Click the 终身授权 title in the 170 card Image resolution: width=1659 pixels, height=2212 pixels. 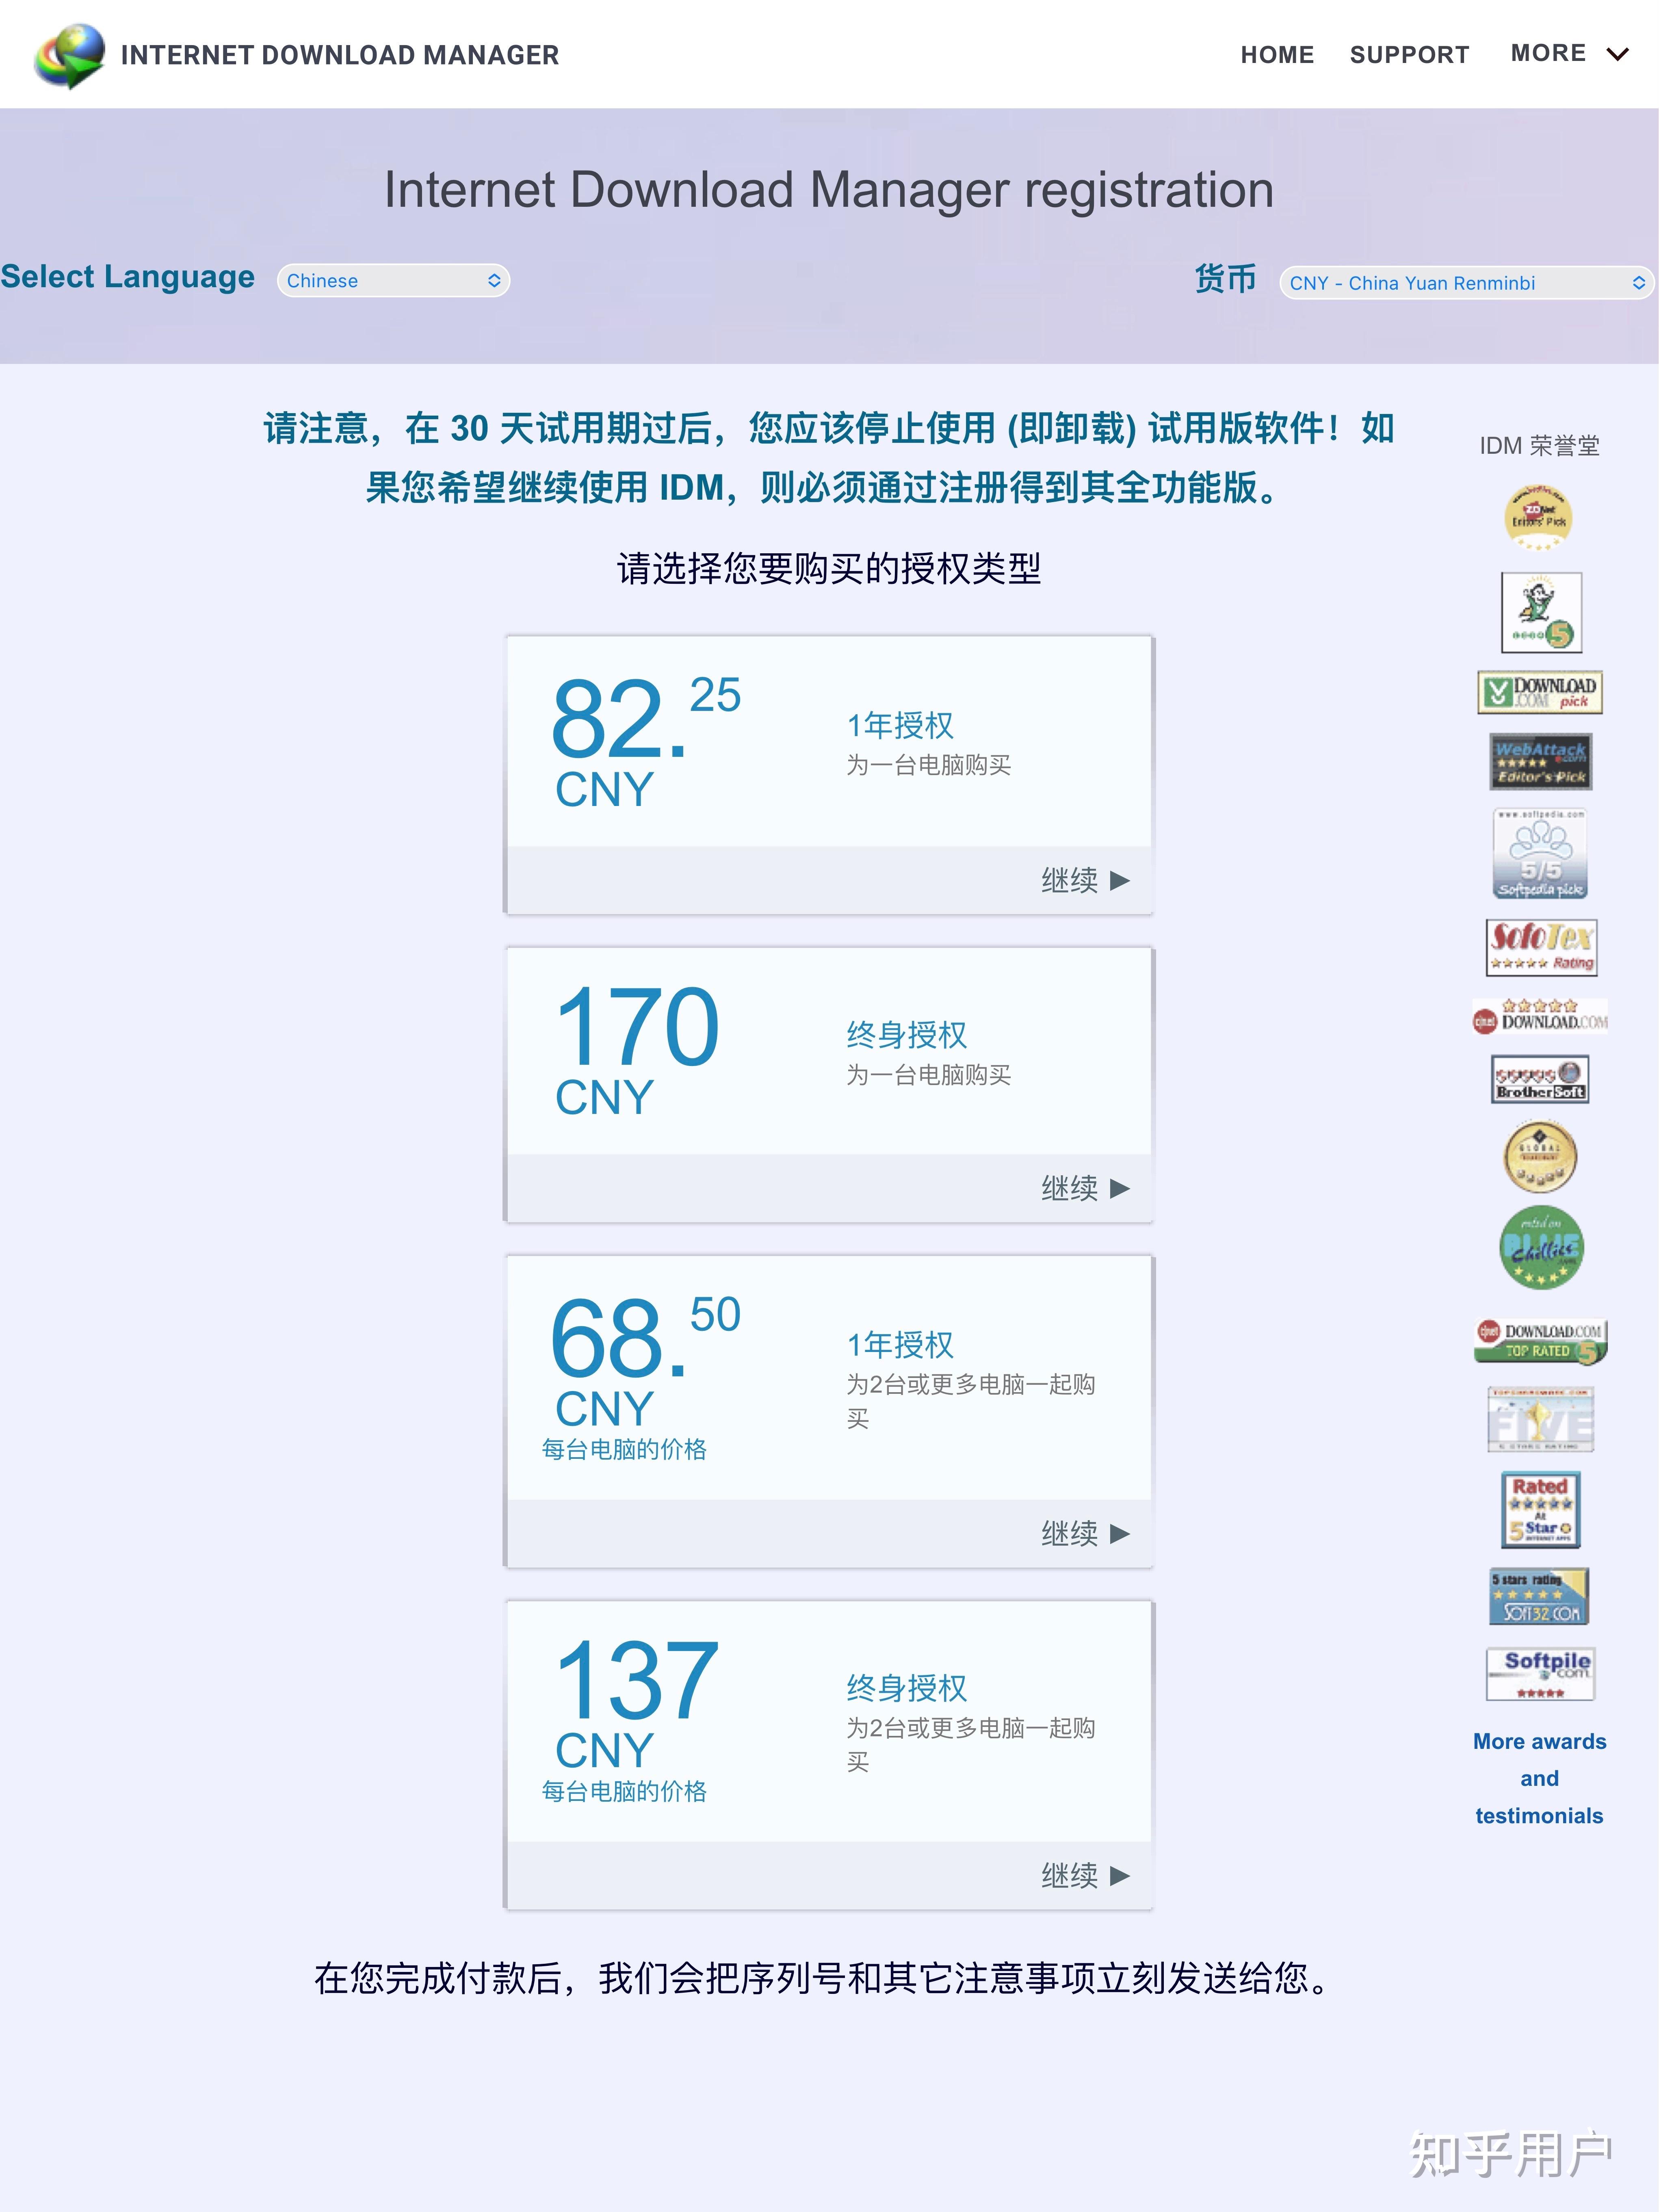[x=907, y=1035]
